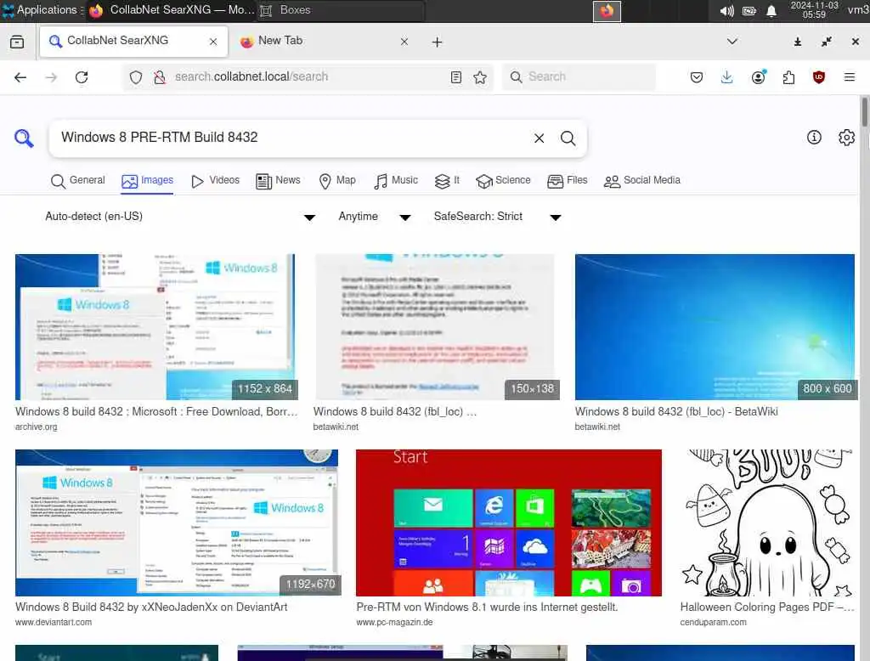
Task: Open the Firefox downloads panel
Action: 727,77
